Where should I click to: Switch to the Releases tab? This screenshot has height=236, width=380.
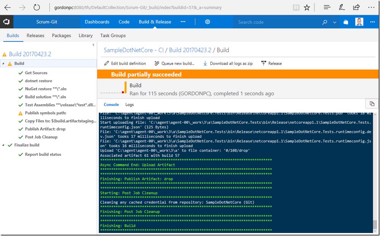pos(35,35)
